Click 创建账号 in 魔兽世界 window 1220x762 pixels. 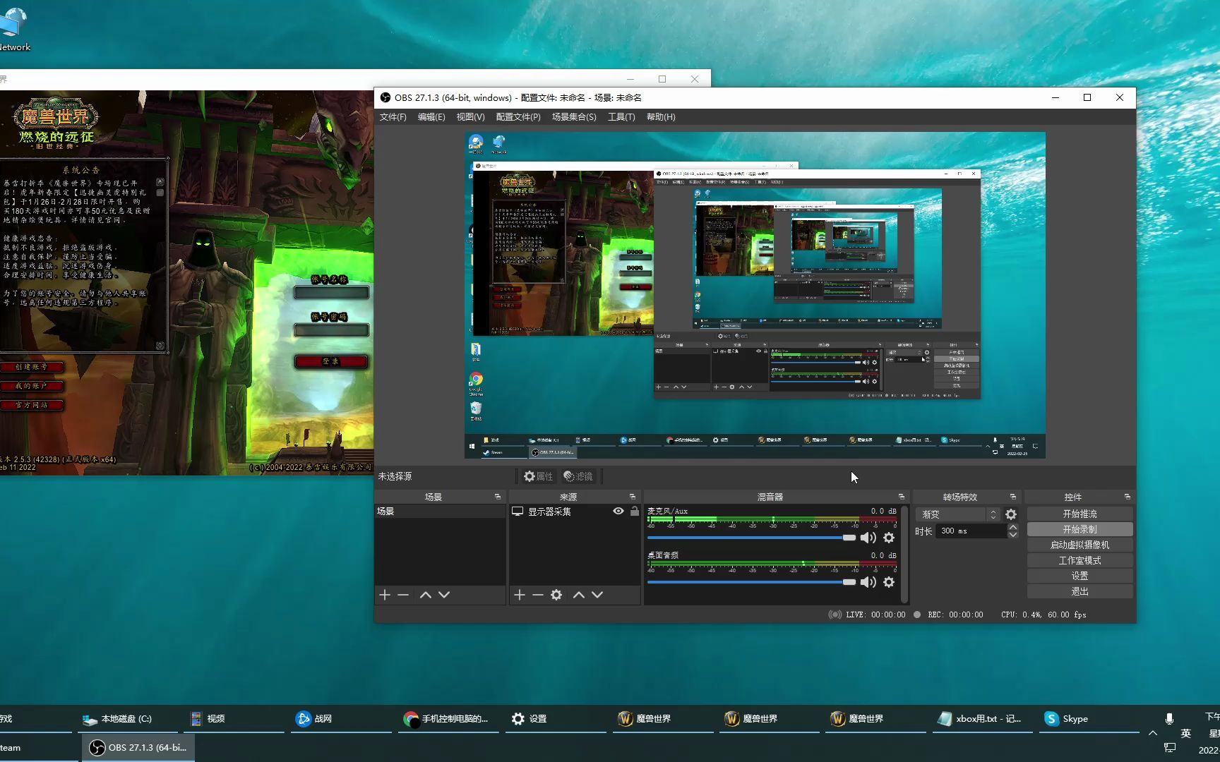point(31,367)
